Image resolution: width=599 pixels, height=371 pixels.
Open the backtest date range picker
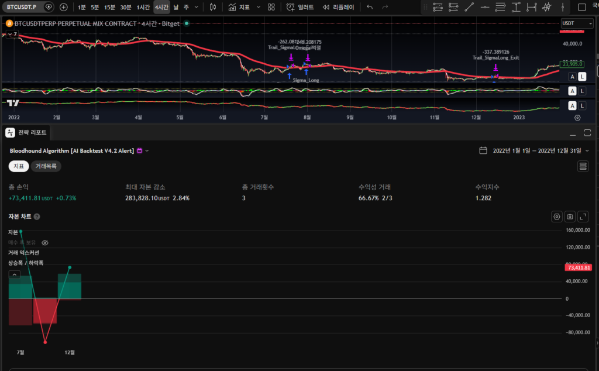(x=531, y=150)
